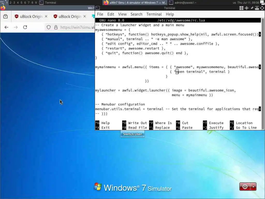Screen dimensions: 265x199
Task: Open the File menu in Terminal
Action: [x=100, y=14]
